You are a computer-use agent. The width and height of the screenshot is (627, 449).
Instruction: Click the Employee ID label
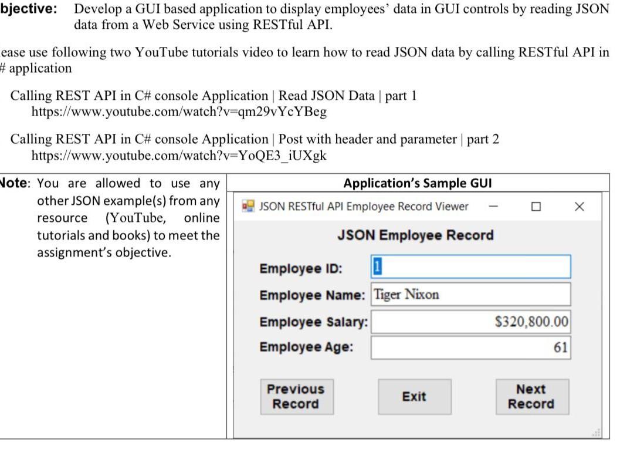tap(301, 268)
